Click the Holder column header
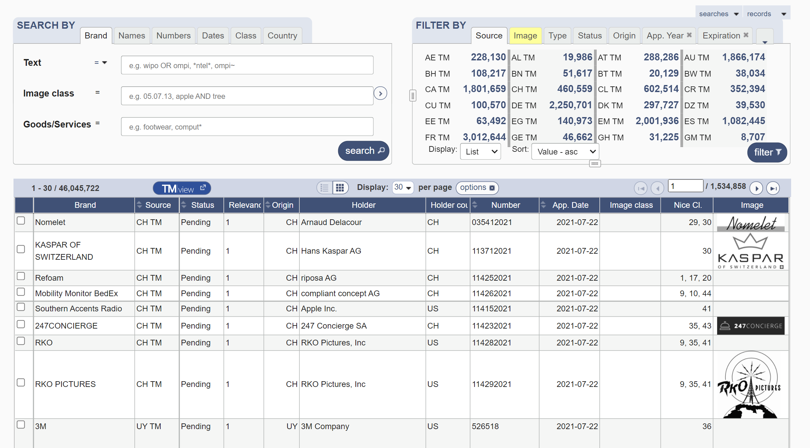 click(363, 205)
